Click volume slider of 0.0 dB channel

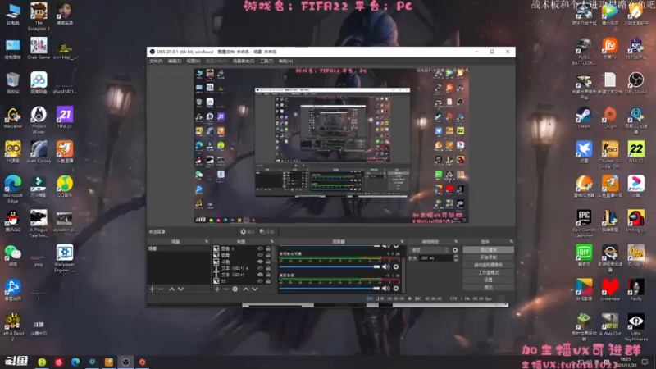click(x=330, y=266)
